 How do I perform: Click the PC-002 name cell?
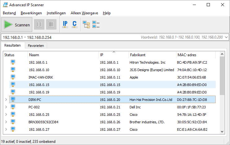tap(34, 107)
